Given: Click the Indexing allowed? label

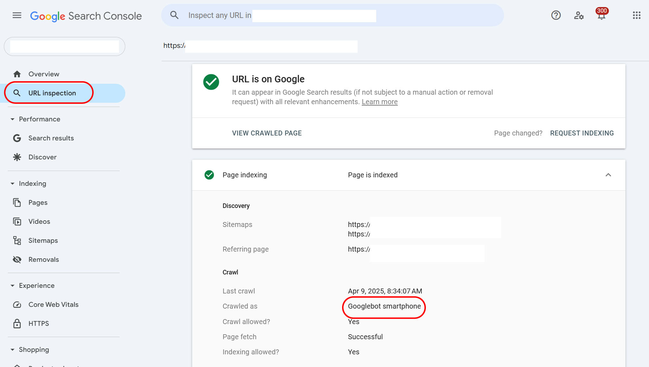Looking at the screenshot, I should point(251,352).
